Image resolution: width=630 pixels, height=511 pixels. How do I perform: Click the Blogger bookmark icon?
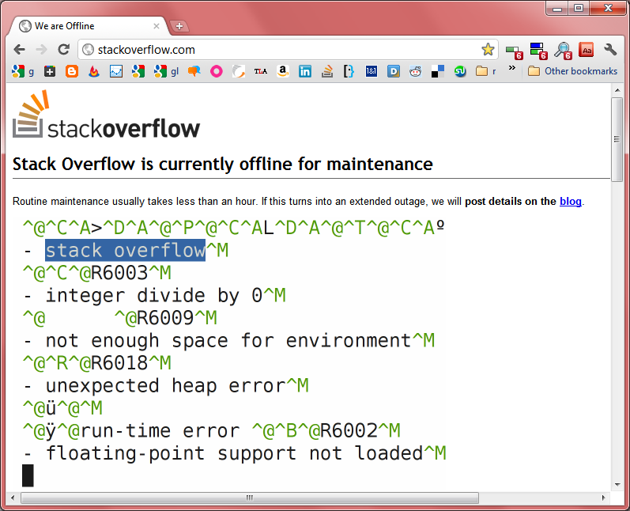(x=72, y=71)
